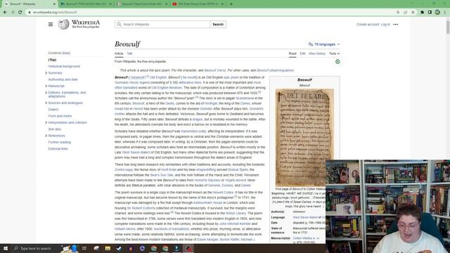Expand the Manuscript section in contents

46,86
